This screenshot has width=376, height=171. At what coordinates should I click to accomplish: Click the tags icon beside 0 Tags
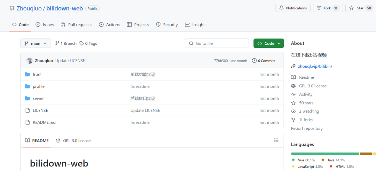click(82, 43)
